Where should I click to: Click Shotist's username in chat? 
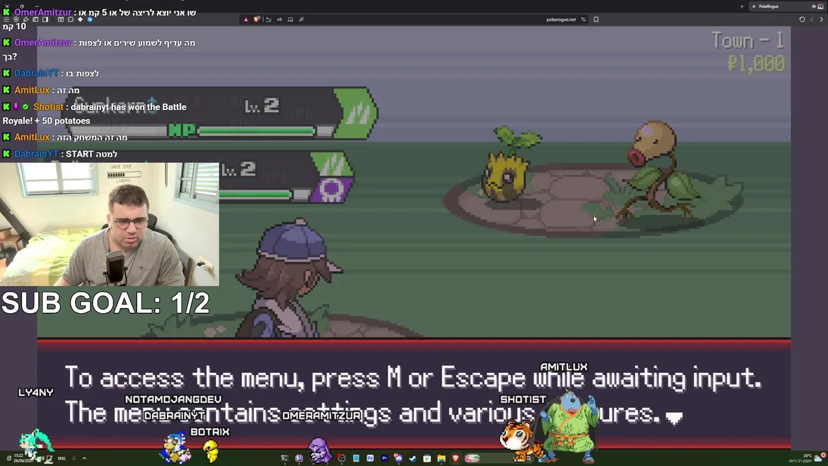[x=49, y=107]
